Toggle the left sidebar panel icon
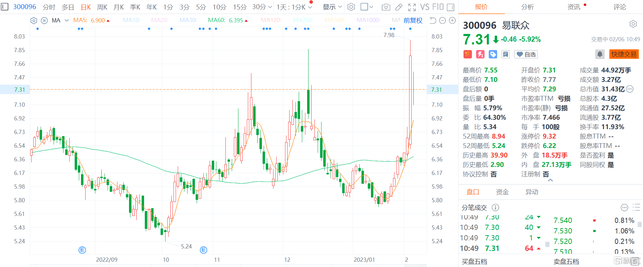 (5, 7)
